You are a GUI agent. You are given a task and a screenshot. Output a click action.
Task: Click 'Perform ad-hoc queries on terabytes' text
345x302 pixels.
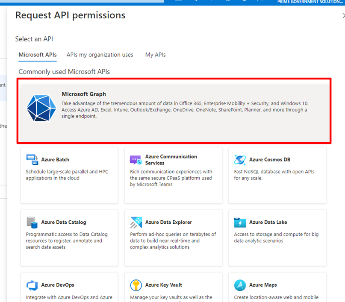173,235
